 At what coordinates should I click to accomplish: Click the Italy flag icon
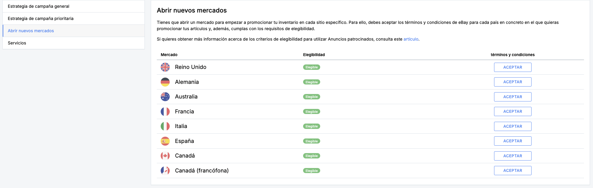point(165,126)
